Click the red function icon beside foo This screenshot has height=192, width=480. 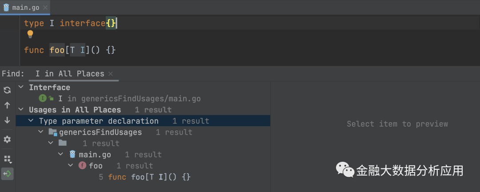coord(82,166)
